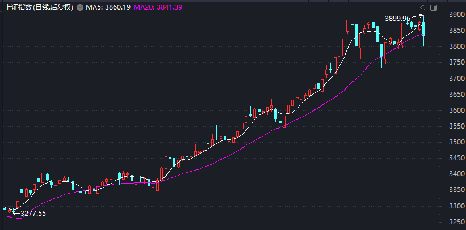
Task: Click the 3277.55 low price annotation
Action: click(33, 213)
